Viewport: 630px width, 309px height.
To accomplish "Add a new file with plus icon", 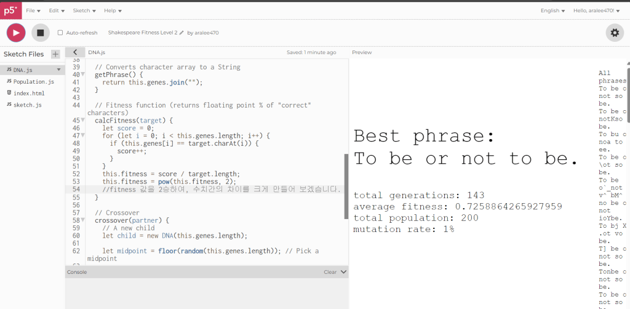I will [x=55, y=54].
